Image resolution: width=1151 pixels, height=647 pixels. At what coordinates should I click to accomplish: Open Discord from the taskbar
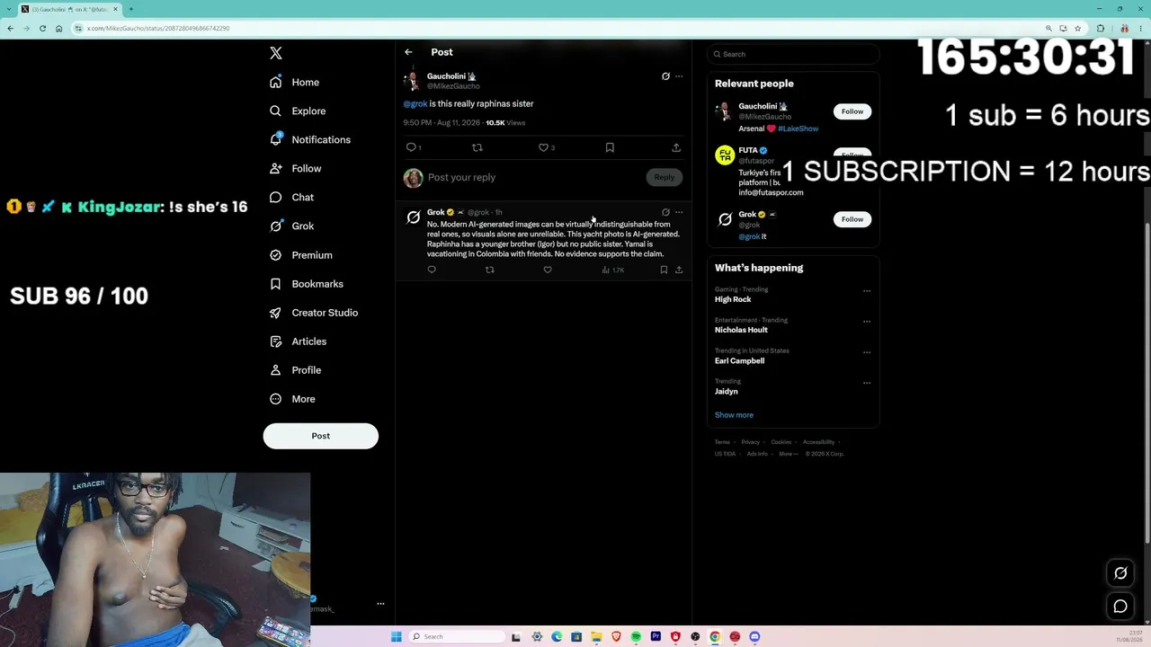(x=754, y=637)
